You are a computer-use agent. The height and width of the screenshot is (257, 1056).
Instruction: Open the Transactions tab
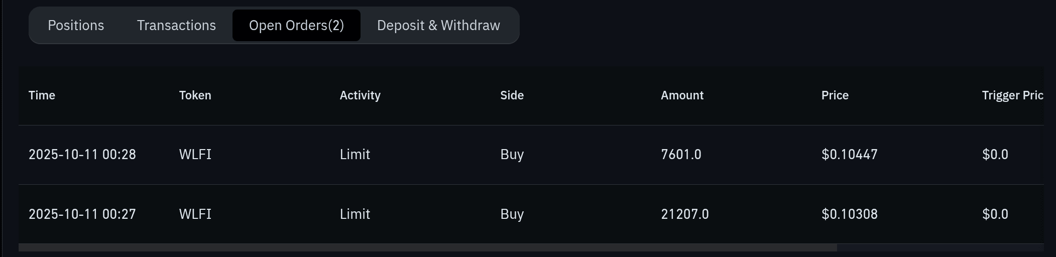[176, 26]
